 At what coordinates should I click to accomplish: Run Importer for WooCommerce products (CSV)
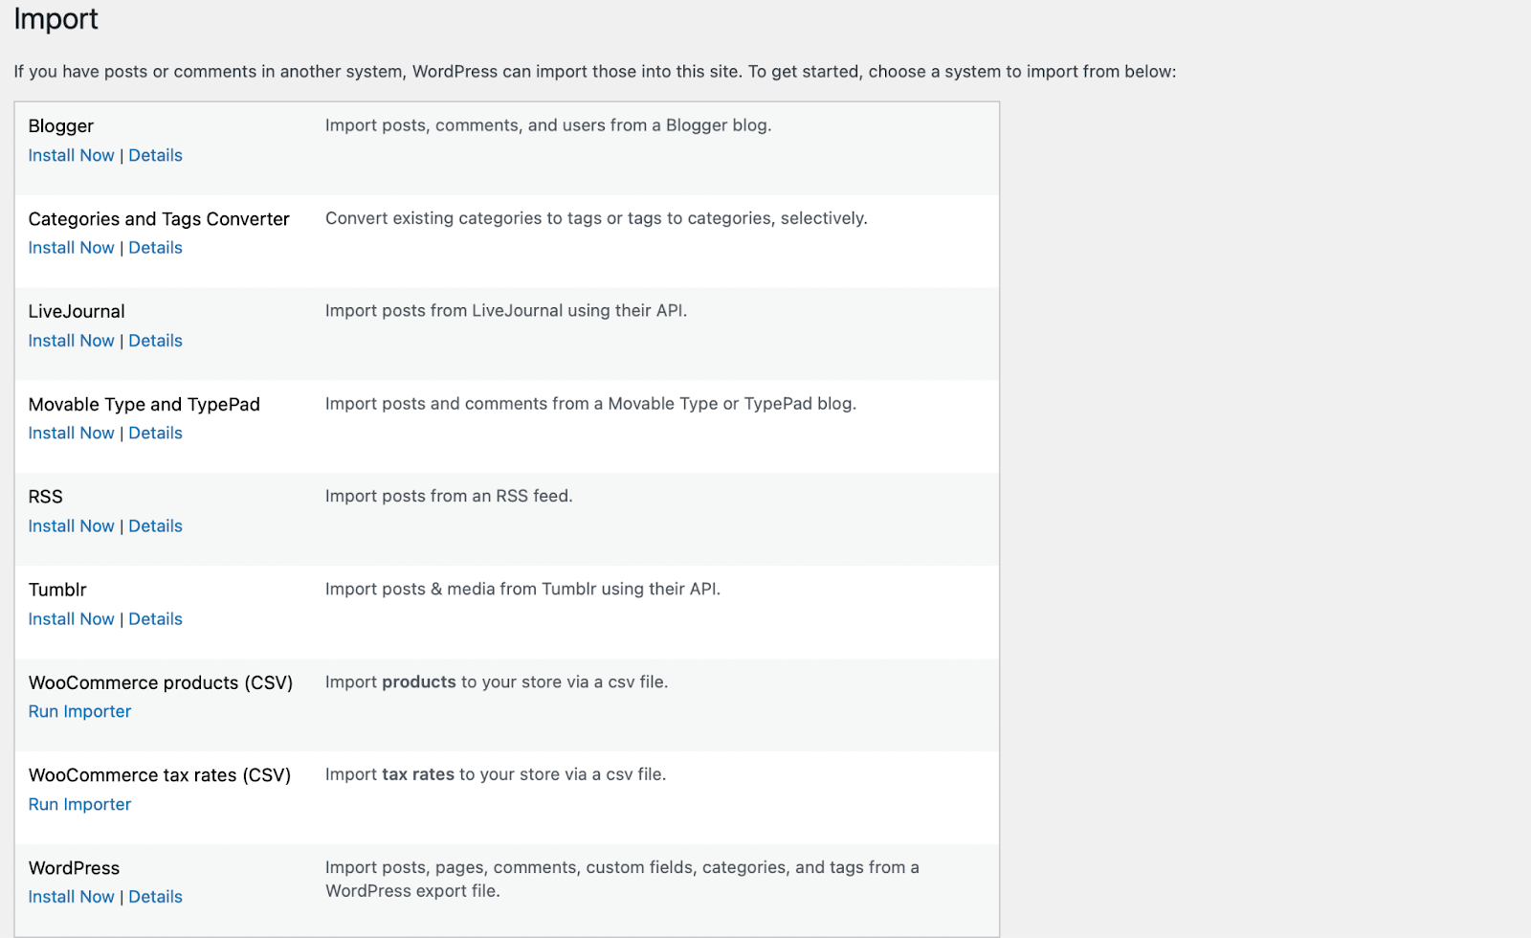tap(79, 711)
